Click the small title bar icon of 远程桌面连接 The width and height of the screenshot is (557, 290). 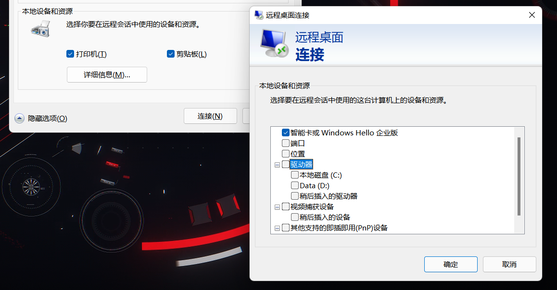click(x=259, y=15)
